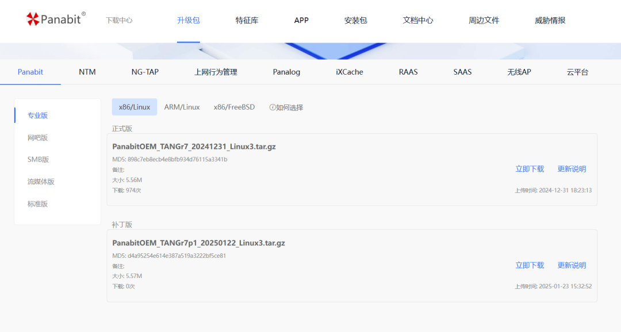The height and width of the screenshot is (332, 621).
Task: Click file name PanabitOEM_TANGr7p1_20250122_Linux3.tar.gz
Action: 198,243
